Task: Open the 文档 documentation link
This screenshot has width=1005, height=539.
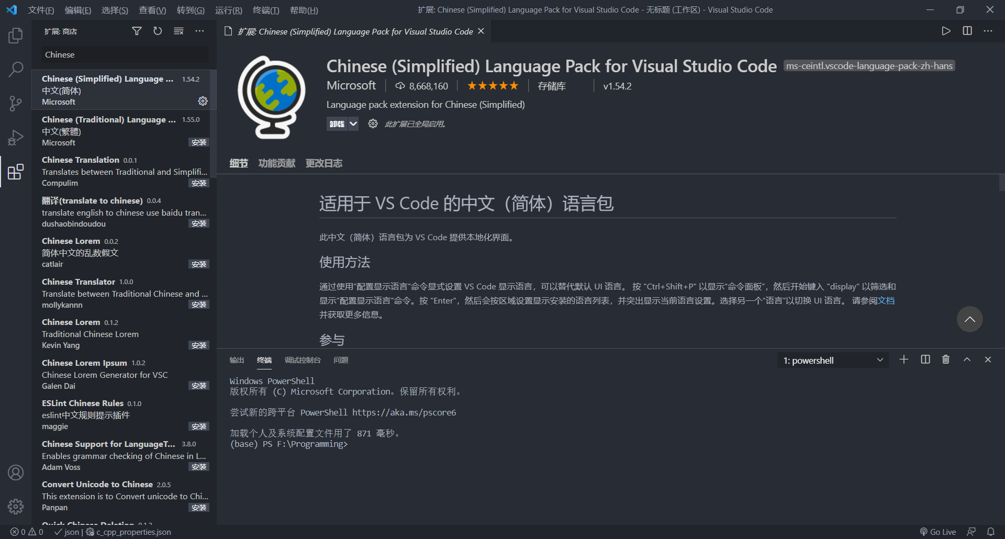Action: coord(886,300)
